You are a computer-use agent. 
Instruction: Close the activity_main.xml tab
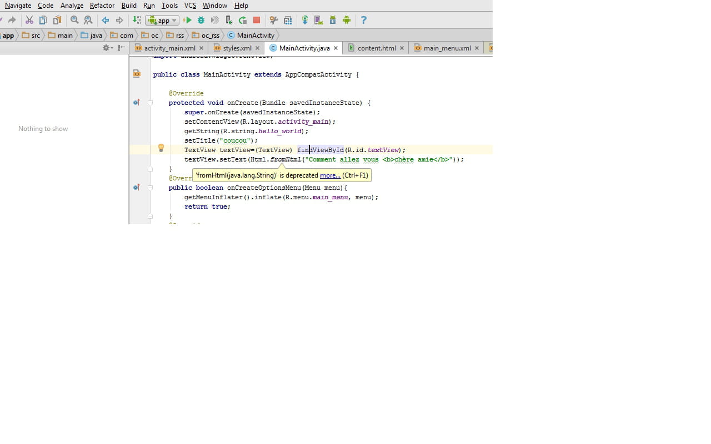pos(202,48)
